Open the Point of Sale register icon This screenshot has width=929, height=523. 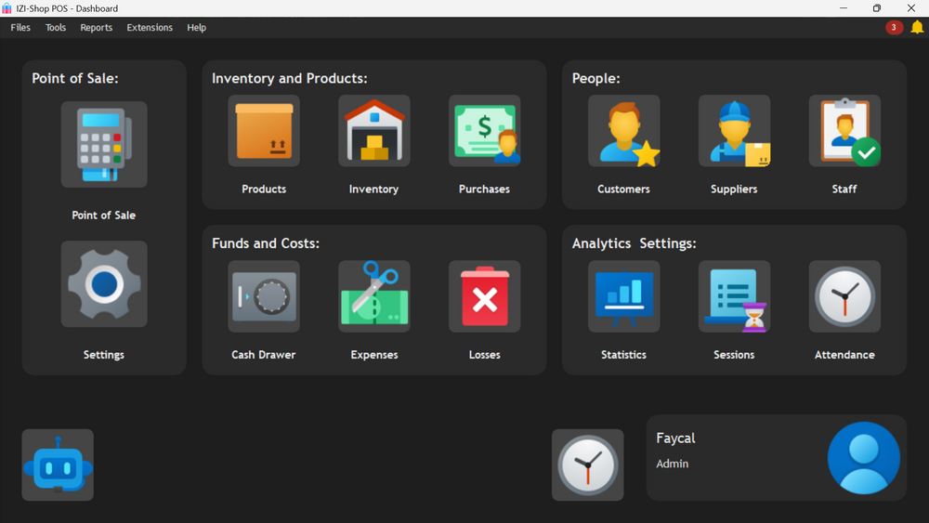tap(104, 145)
